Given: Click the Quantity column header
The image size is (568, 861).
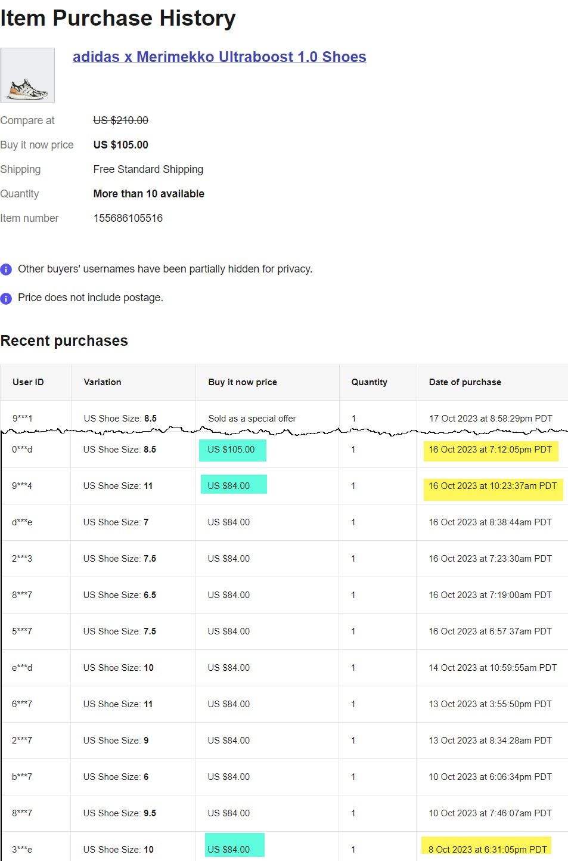Looking at the screenshot, I should click(x=370, y=382).
